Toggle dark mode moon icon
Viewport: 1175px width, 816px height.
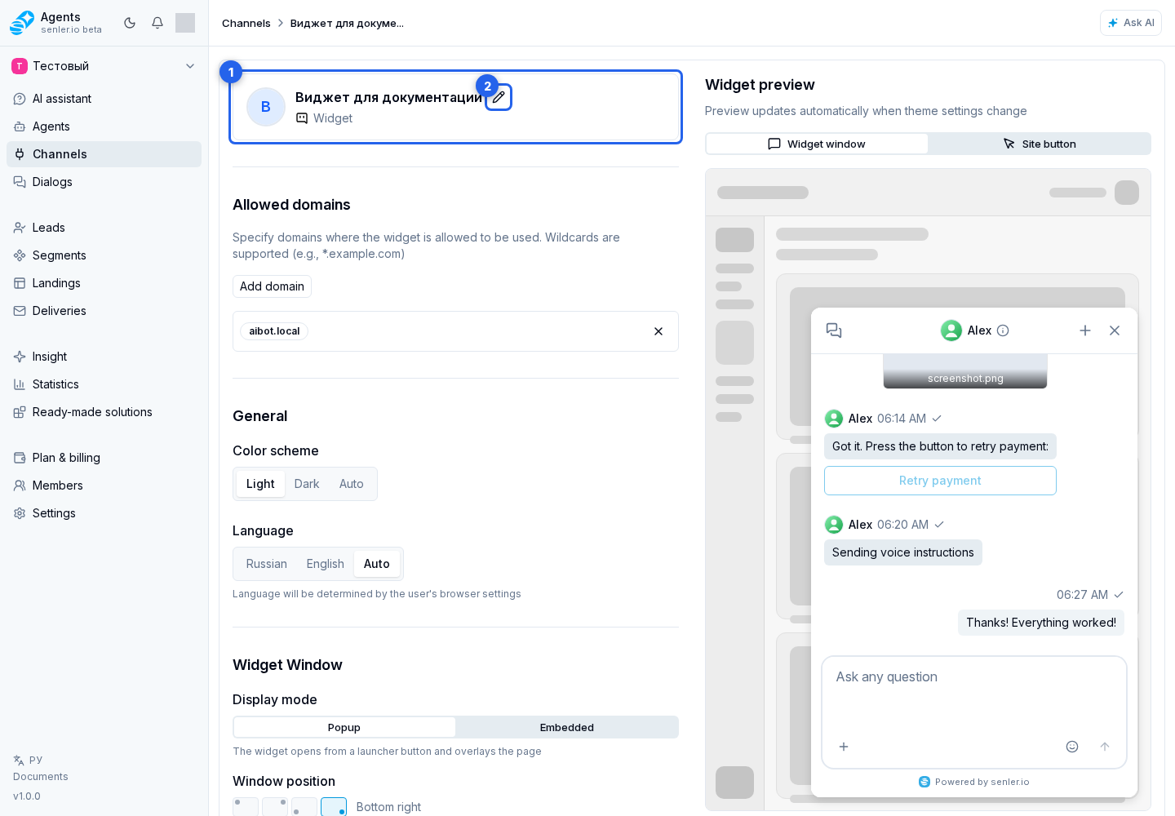[130, 23]
